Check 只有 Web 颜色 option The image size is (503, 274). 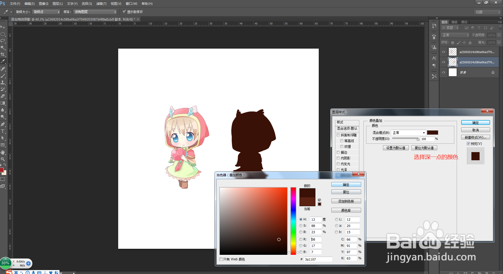pyautogui.click(x=221, y=259)
